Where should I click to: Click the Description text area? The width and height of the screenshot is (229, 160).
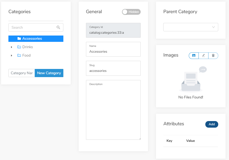(x=113, y=110)
